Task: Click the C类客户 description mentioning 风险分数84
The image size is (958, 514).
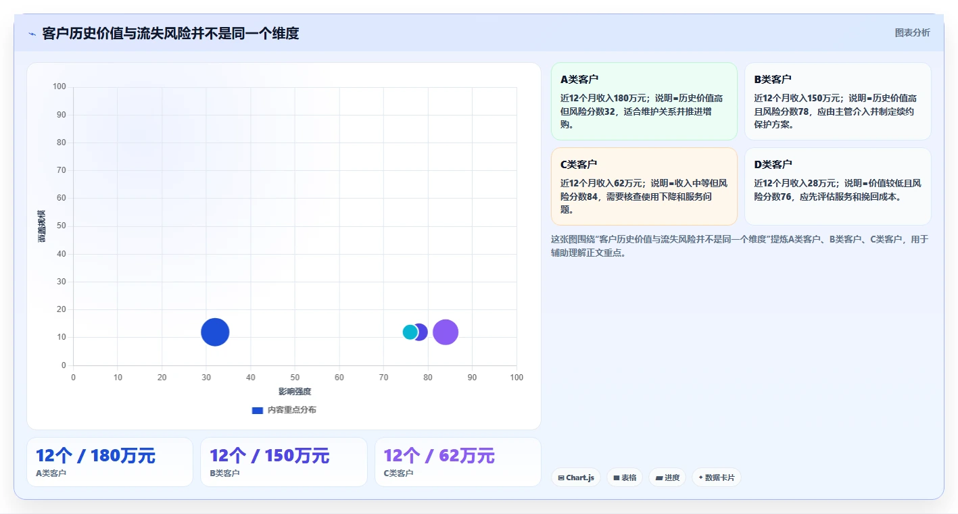Action: (644, 197)
